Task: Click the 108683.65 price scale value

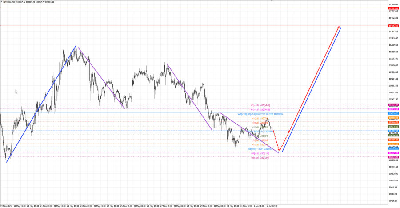Action: tap(393, 86)
